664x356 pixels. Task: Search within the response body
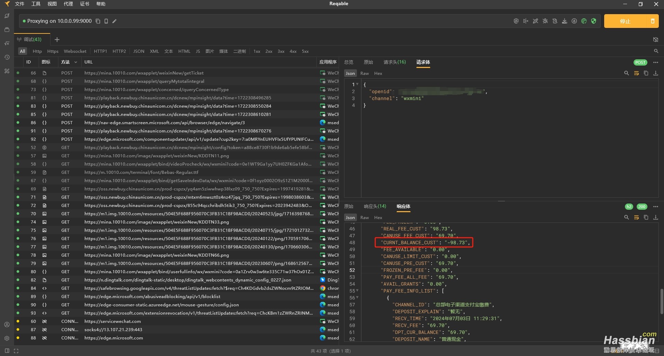point(626,217)
